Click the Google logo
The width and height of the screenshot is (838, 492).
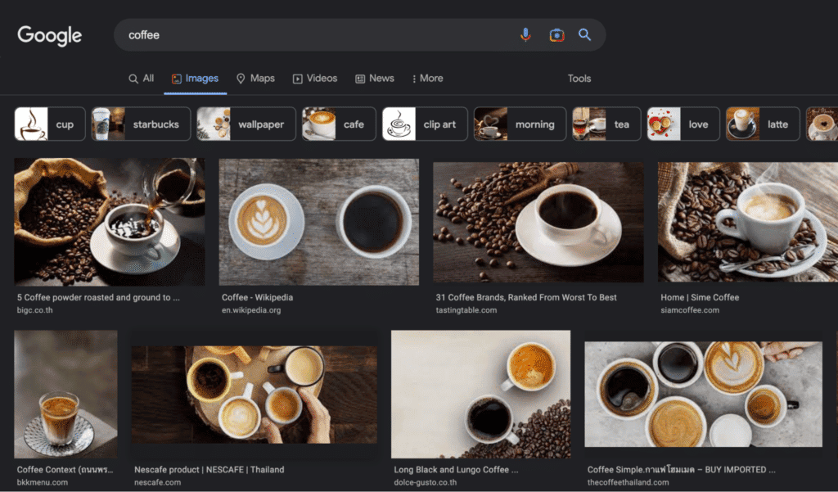pyautogui.click(x=49, y=35)
